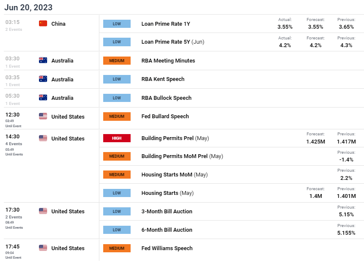Click Australia flag at 03:35 row
Screen dimensions: 364x266
pyautogui.click(x=43, y=79)
